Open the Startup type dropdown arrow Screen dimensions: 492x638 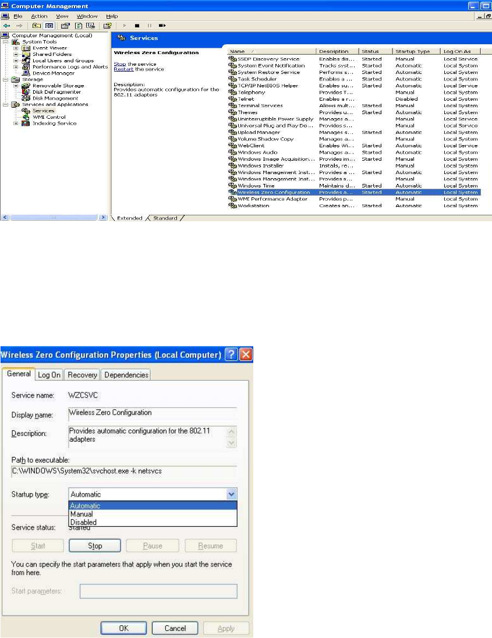point(231,494)
